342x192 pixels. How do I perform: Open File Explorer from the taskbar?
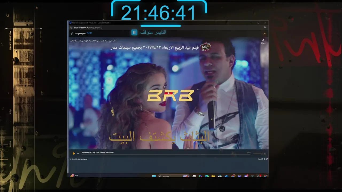click(x=213, y=176)
